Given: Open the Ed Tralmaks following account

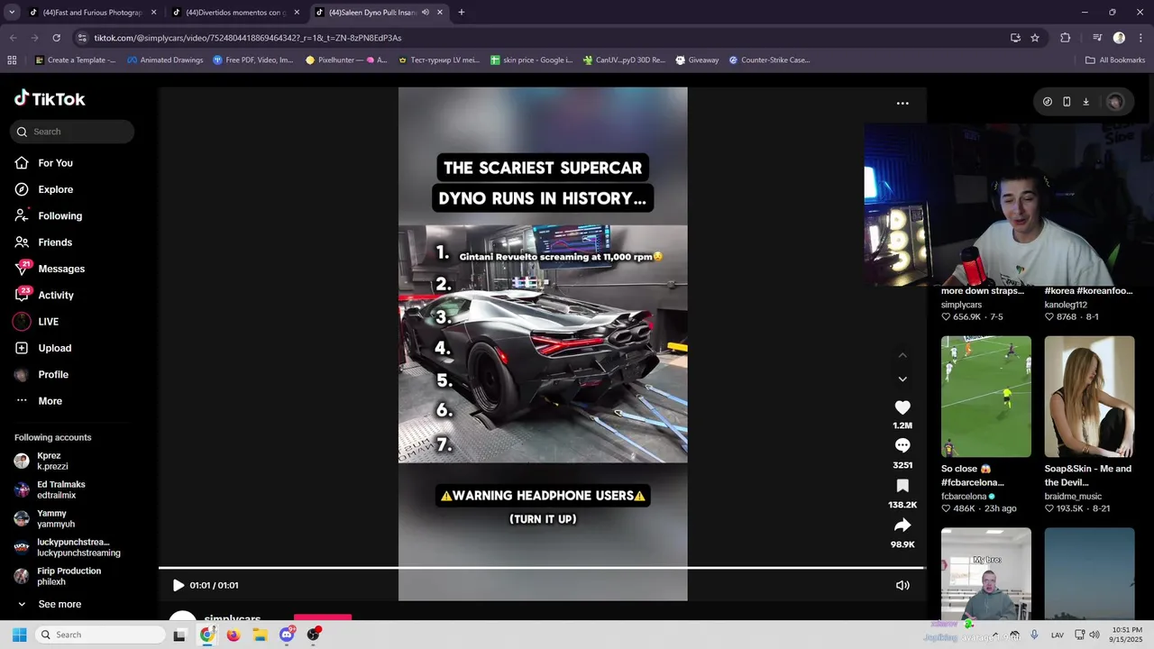Looking at the screenshot, I should [50, 489].
